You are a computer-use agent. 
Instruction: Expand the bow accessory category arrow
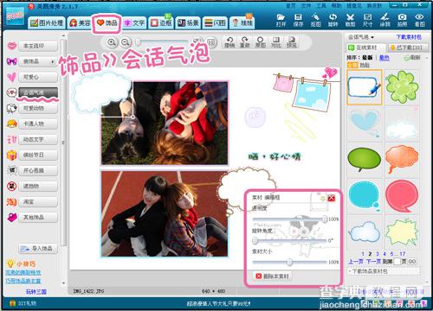(x=53, y=61)
